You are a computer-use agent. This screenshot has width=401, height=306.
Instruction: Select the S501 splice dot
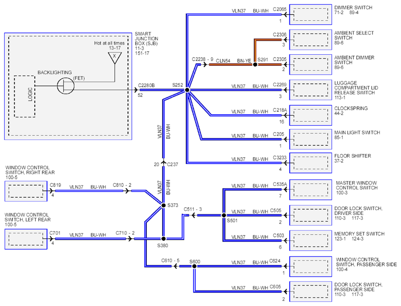pos(224,215)
